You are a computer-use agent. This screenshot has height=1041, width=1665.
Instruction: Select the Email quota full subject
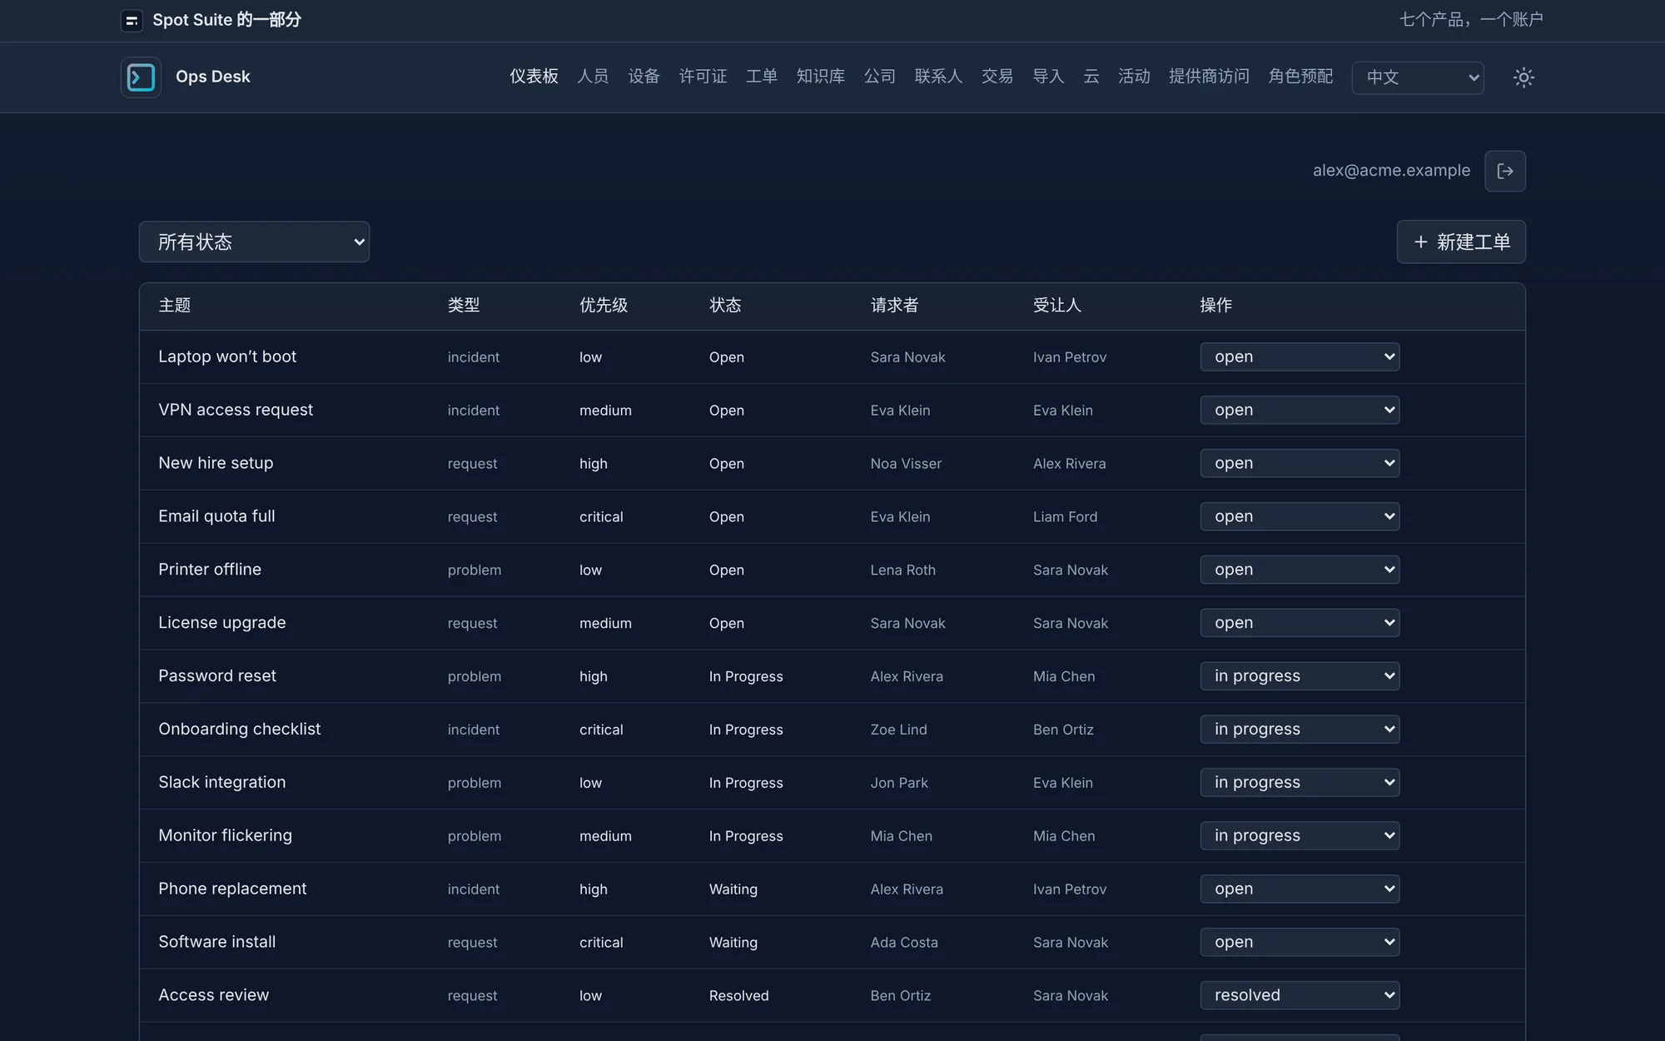(x=216, y=516)
